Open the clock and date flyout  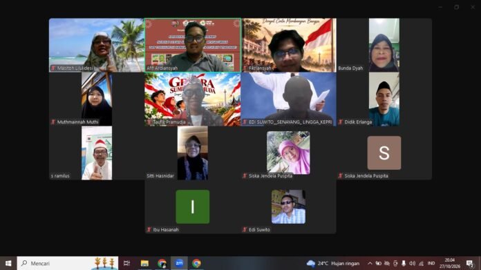pos(450,263)
